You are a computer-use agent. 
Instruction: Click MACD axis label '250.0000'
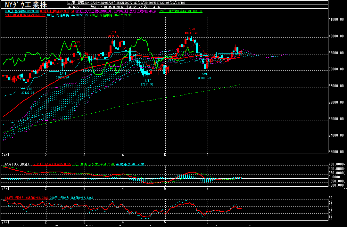(336, 173)
